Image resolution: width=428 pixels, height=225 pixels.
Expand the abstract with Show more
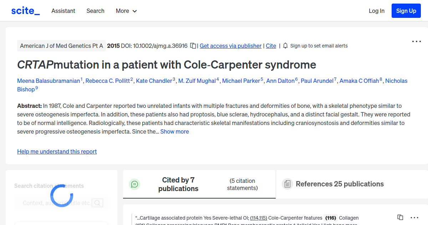[x=174, y=131]
